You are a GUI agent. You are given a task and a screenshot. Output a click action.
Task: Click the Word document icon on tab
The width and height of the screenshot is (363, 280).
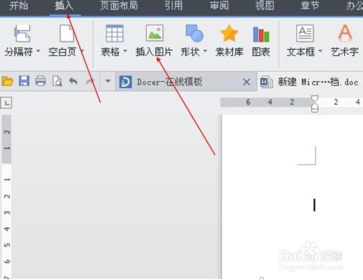tap(266, 82)
